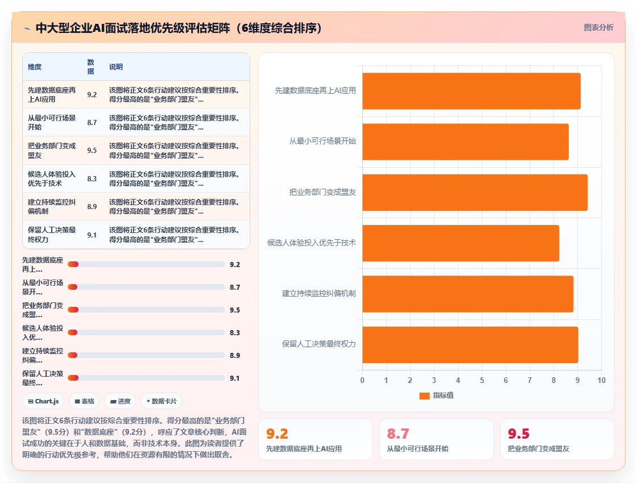The height and width of the screenshot is (483, 637).
Task: Click the chart title 中大型企业AI面试落地优先级评估矩阵
Action: coord(179,28)
